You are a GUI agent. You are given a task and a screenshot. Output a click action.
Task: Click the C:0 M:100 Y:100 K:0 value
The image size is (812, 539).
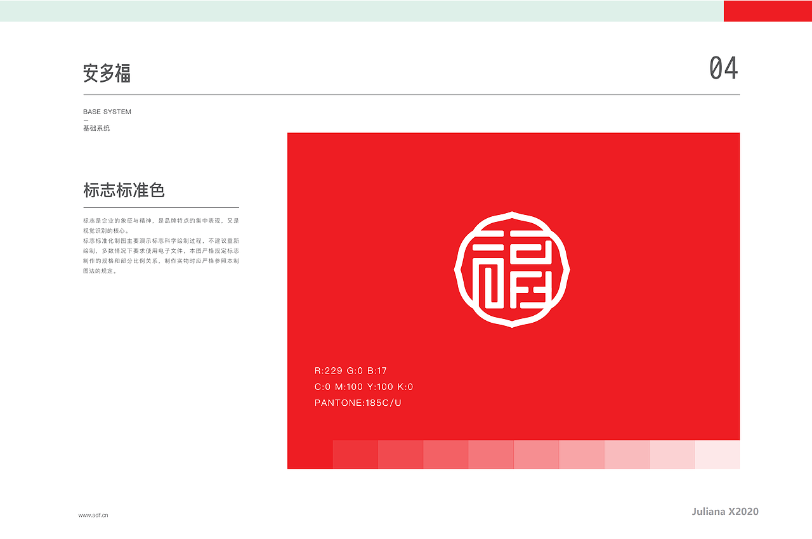coord(364,387)
